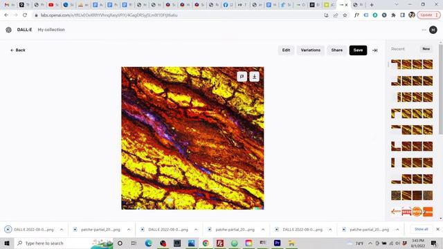Click the flag report icon on image
The width and height of the screenshot is (443, 249).
tap(242, 77)
